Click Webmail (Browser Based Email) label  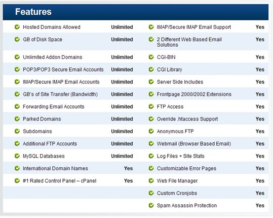(194, 144)
